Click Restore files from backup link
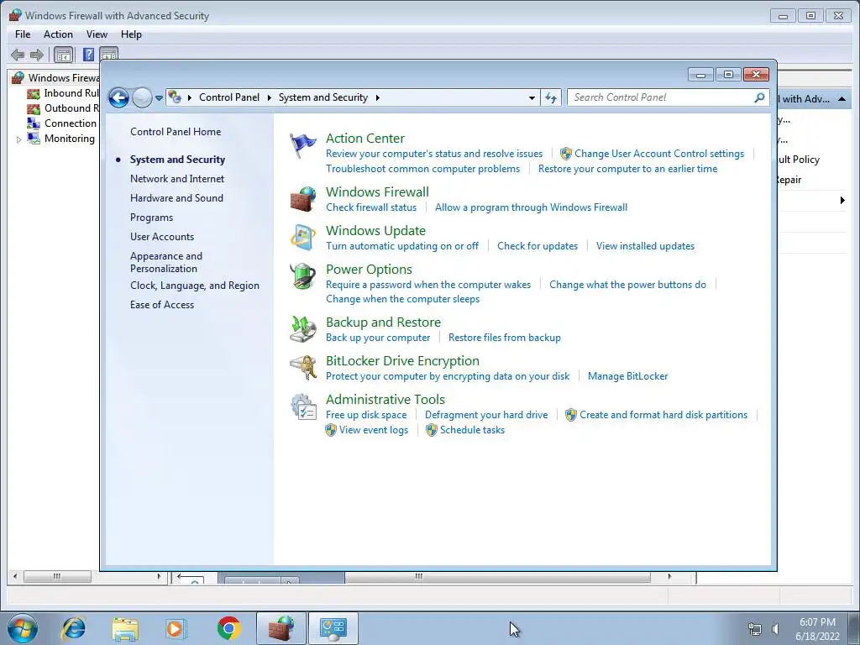Screen dimensions: 860x645 pyautogui.click(x=505, y=338)
